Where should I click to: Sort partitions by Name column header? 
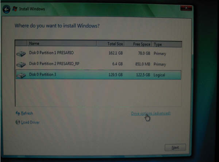tap(62, 44)
